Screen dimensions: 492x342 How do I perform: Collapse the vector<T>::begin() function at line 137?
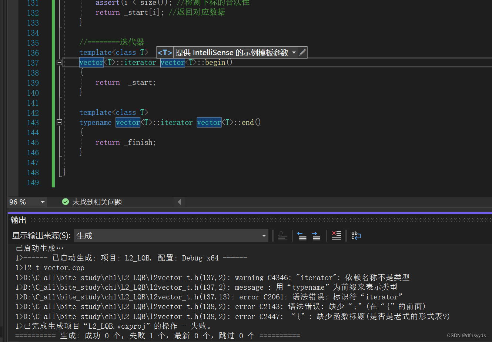59,63
